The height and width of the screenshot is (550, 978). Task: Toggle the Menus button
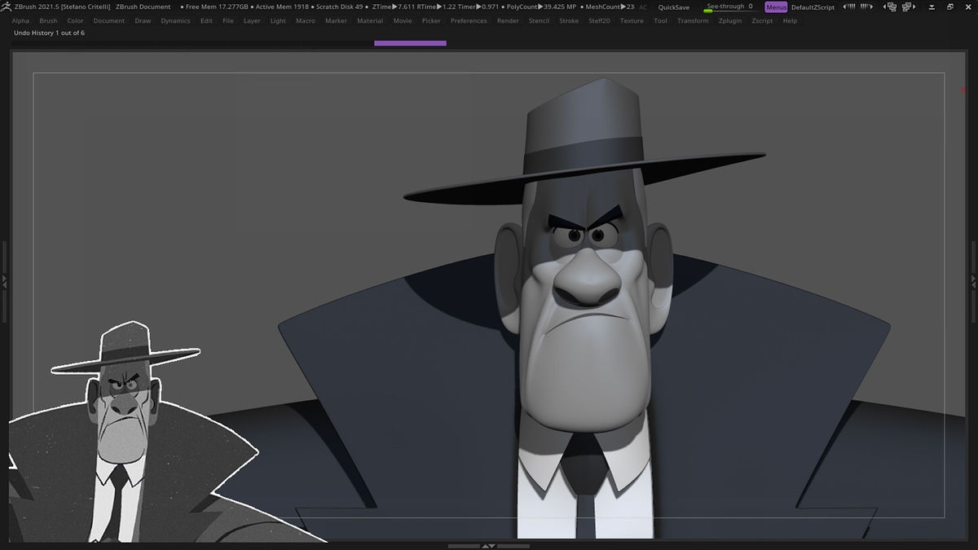[x=776, y=7]
